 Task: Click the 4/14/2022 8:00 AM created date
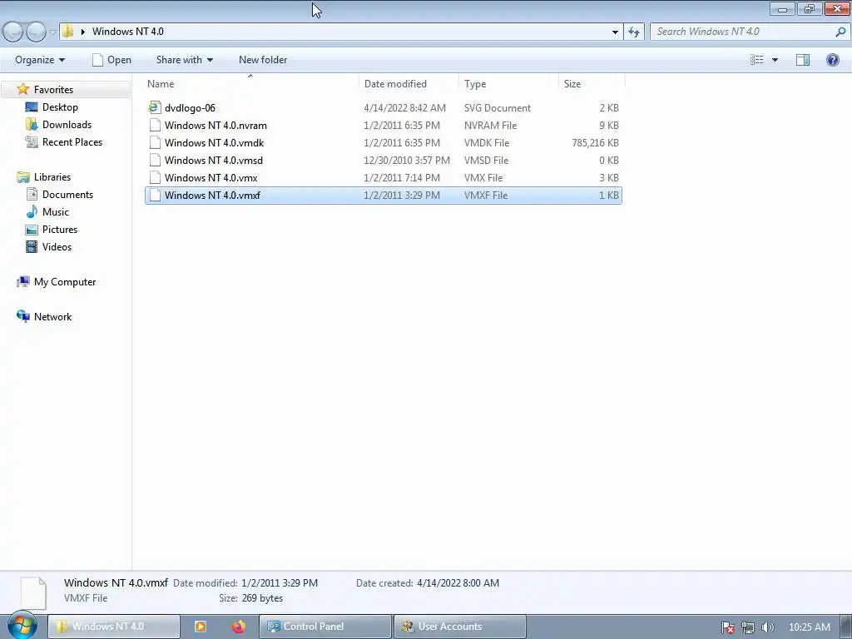pos(458,583)
